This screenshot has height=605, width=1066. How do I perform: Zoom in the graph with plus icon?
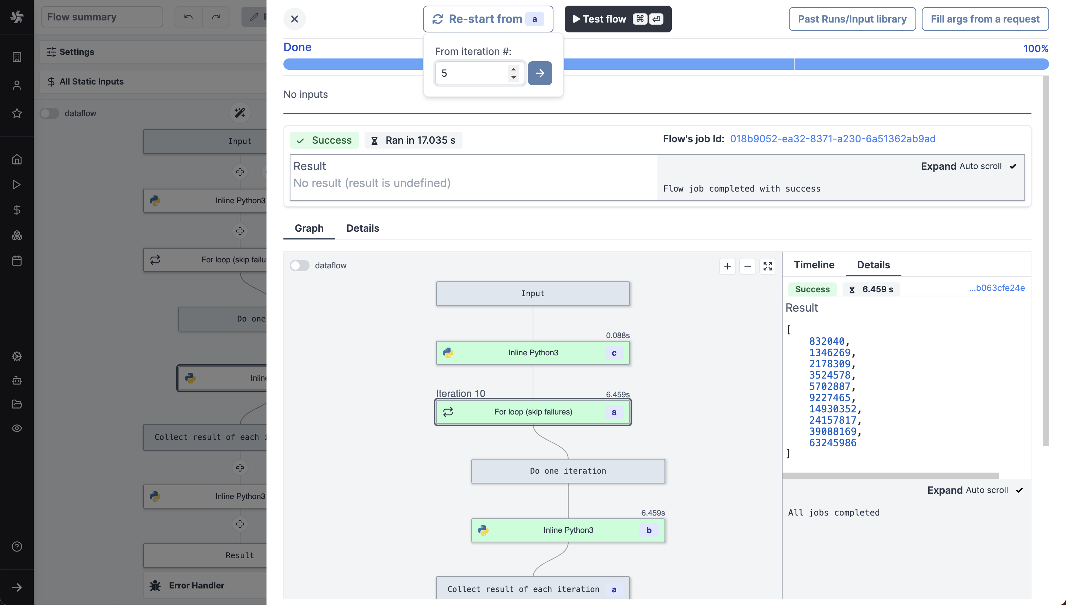(x=727, y=266)
